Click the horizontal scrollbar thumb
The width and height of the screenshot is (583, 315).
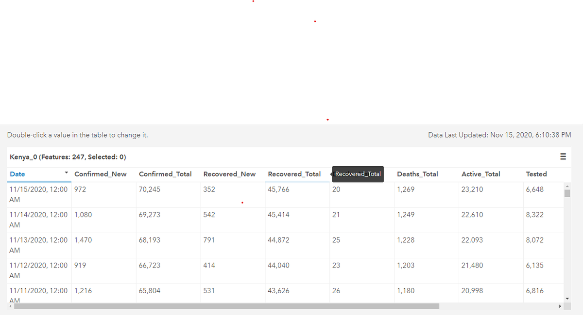pyautogui.click(x=226, y=306)
